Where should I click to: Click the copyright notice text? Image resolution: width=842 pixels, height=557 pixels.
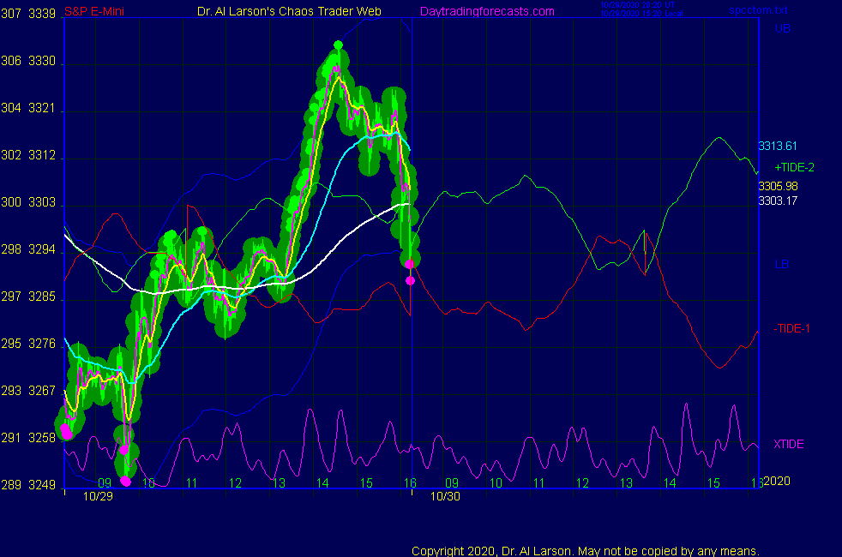586,550
